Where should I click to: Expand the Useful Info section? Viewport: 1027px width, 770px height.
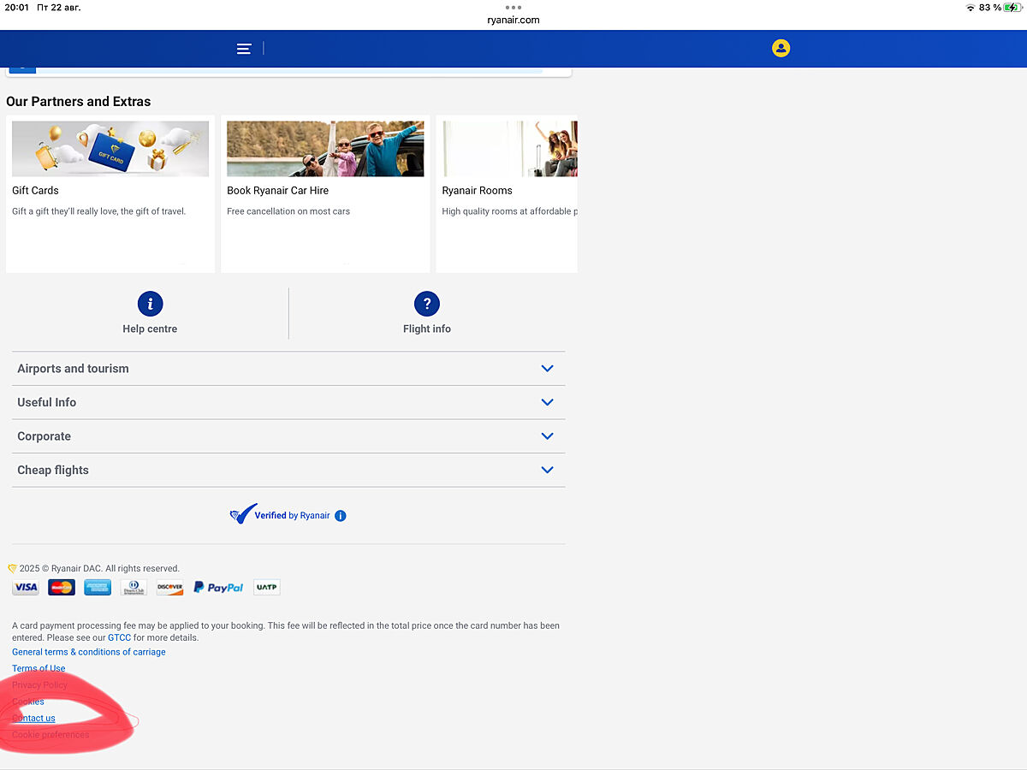click(547, 402)
